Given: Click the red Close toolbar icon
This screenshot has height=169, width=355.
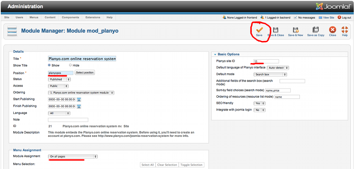Looking at the screenshot, I should point(333,30).
